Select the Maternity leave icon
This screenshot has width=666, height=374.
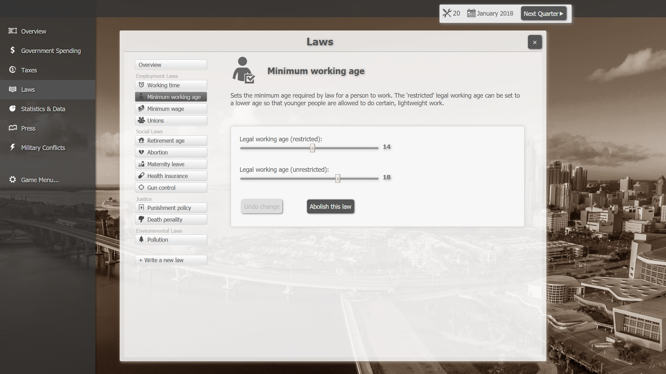[141, 164]
